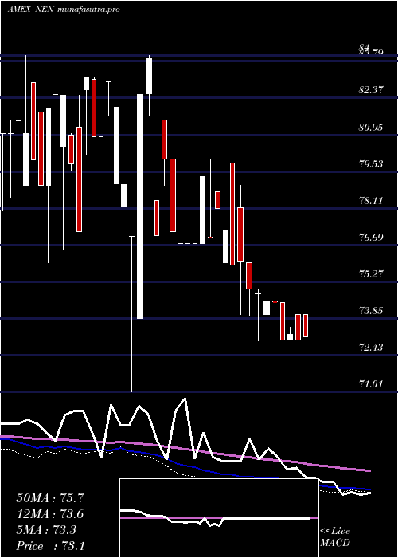The width and height of the screenshot is (398, 558).
Task: Click the tall white candle reaching 82.37
Action: coord(140,206)
